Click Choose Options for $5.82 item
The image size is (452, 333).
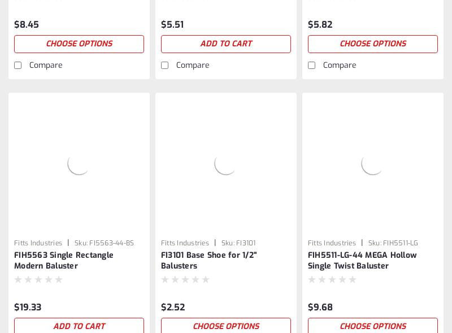[373, 44]
